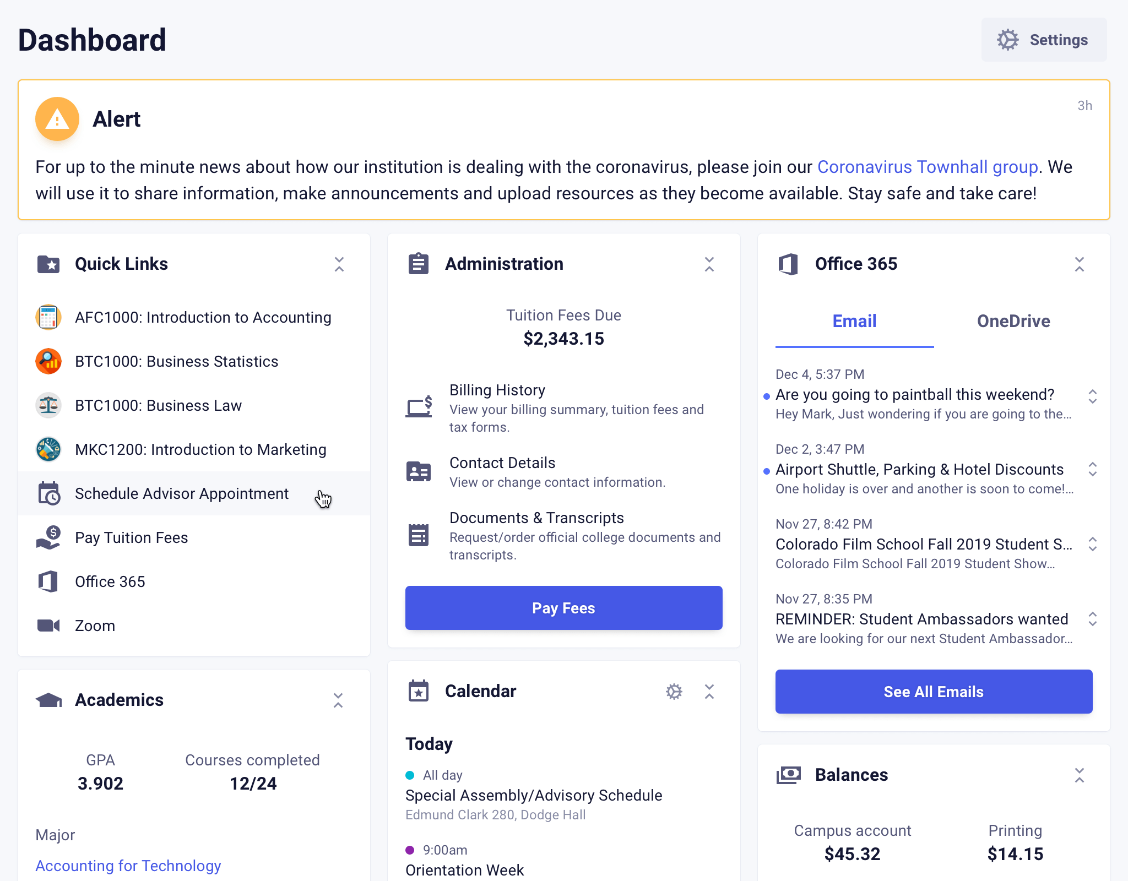Viewport: 1128px width, 881px height.
Task: Collapse the Quick Links panel
Action: [x=339, y=264]
